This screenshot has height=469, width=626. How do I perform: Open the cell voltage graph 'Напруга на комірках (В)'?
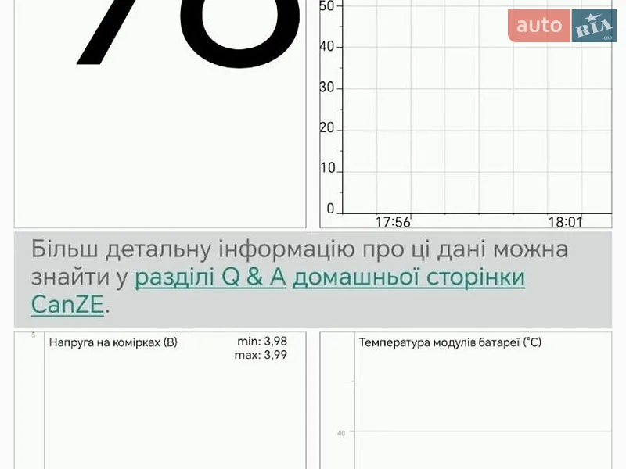[160, 400]
